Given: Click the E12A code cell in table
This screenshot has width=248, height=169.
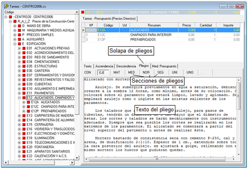Looking at the screenshot, I should [x=108, y=30].
